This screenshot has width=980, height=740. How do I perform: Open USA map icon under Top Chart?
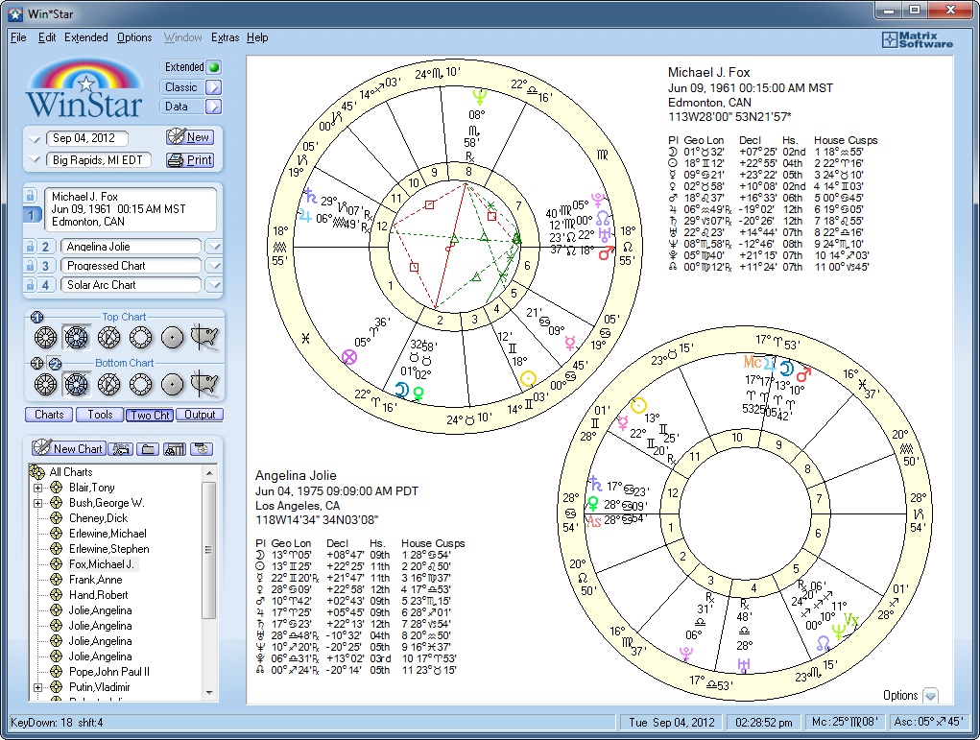204,337
